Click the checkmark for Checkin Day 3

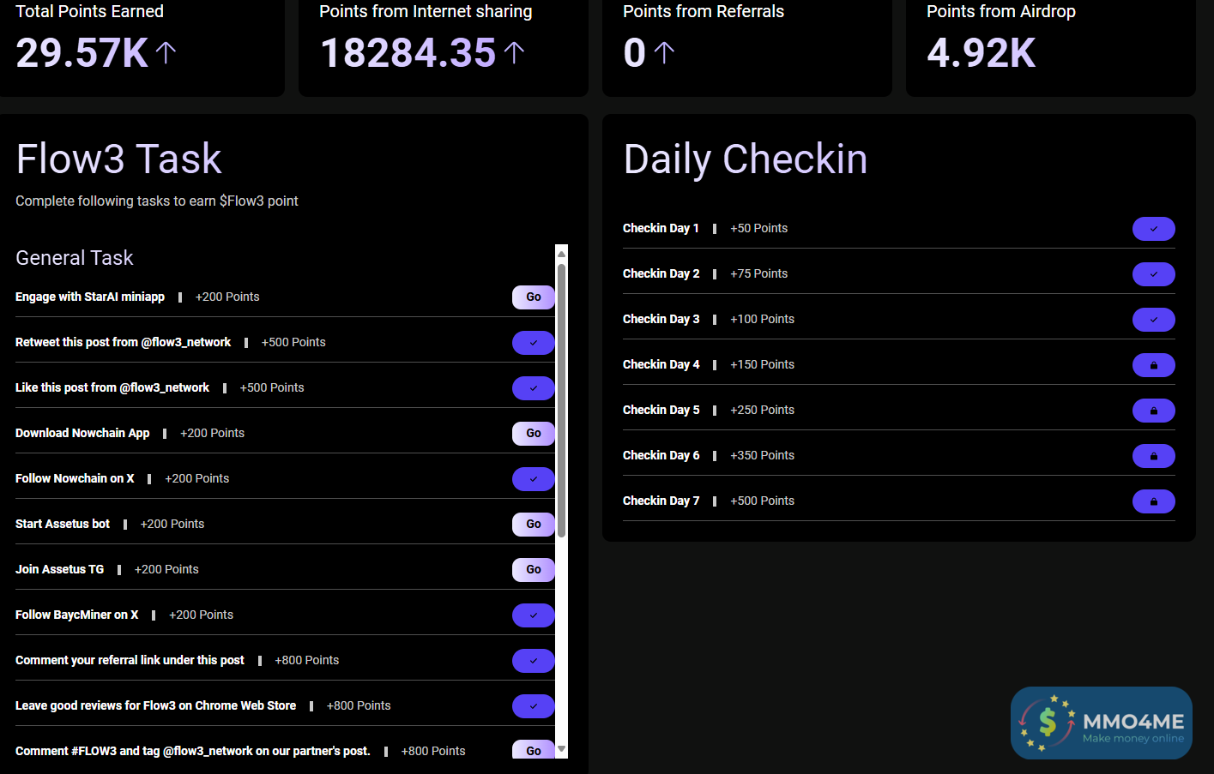pyautogui.click(x=1153, y=320)
